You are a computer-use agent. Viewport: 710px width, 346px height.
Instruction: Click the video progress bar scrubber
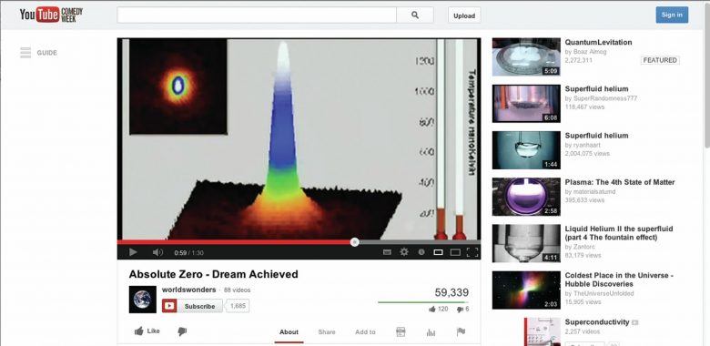355,242
